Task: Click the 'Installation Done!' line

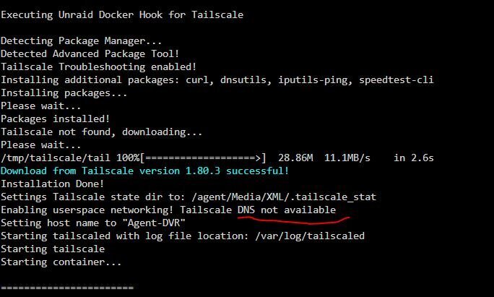Action: [52, 184]
